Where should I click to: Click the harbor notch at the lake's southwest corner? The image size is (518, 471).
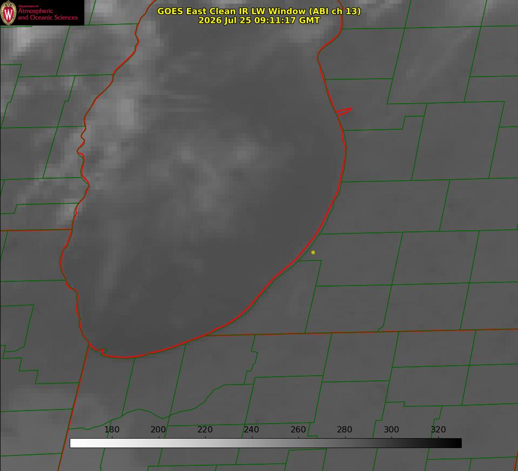[99, 350]
